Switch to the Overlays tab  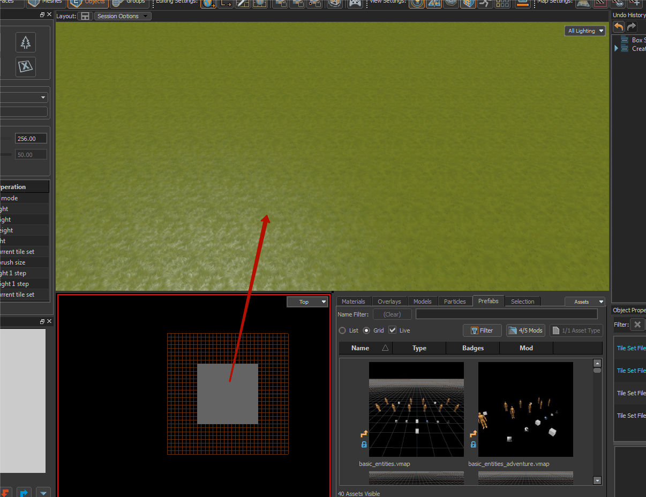coord(389,302)
